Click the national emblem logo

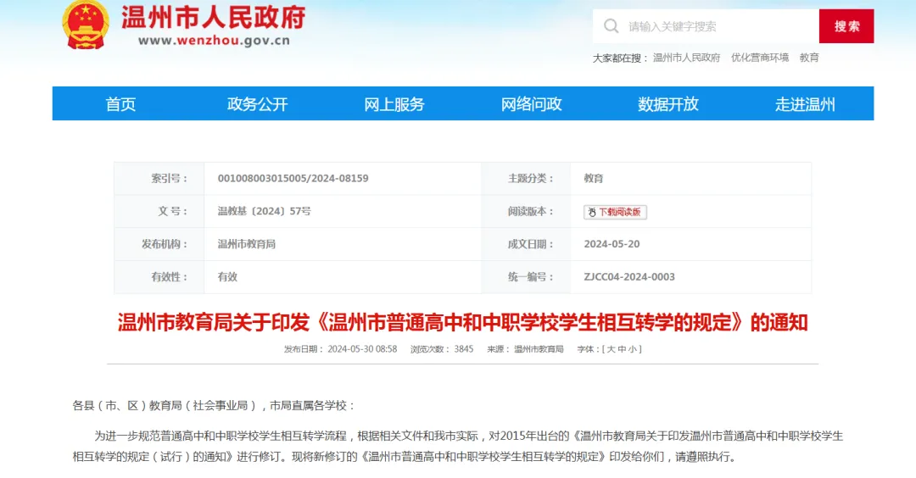click(86, 25)
